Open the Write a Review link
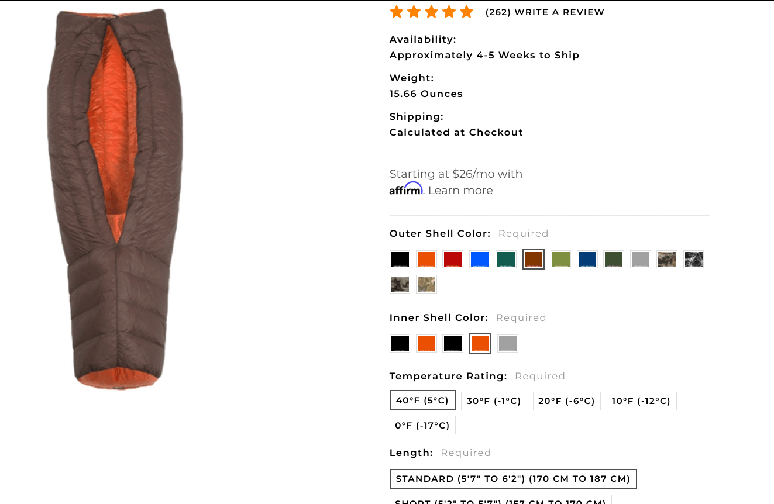 tap(559, 12)
